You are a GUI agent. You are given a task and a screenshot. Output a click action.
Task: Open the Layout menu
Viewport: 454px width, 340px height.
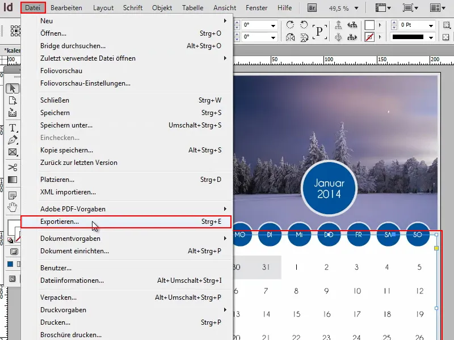tap(103, 8)
